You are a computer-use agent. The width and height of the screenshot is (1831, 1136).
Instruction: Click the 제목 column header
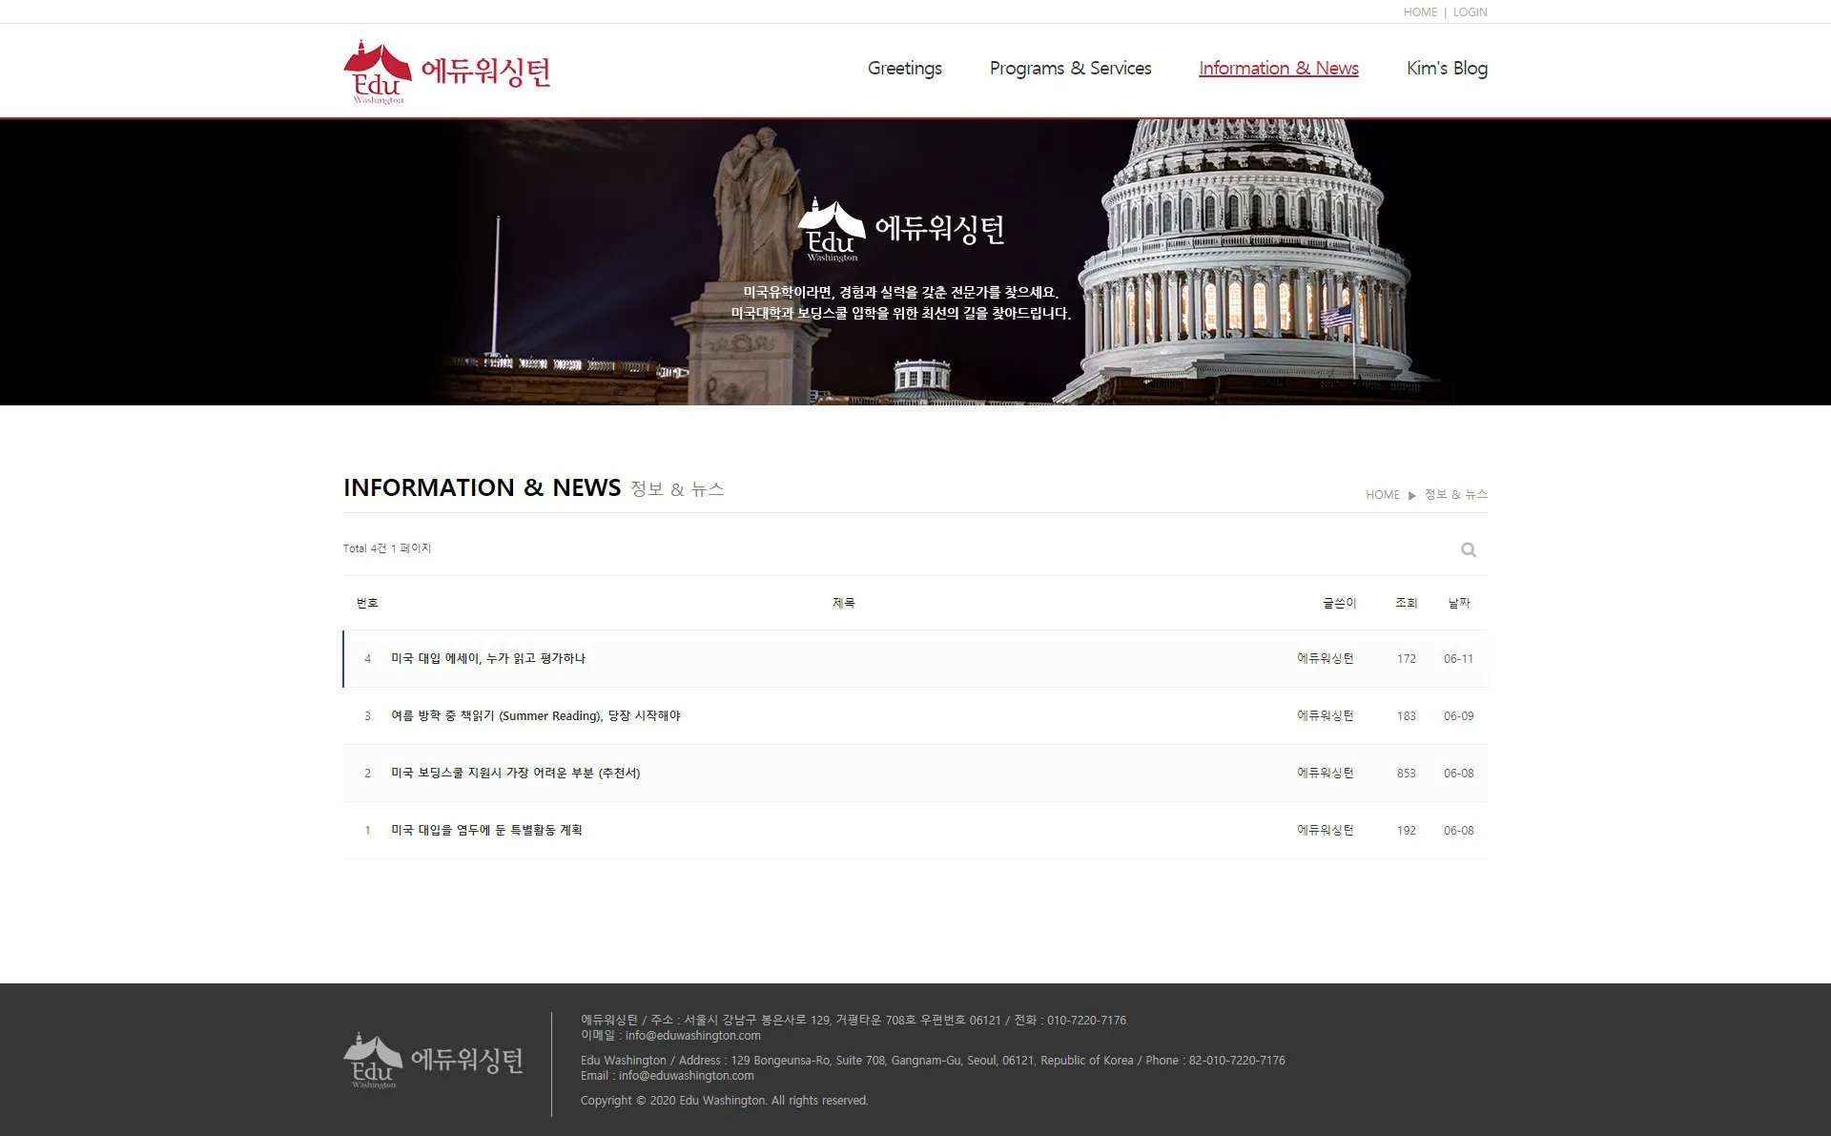pyautogui.click(x=844, y=603)
